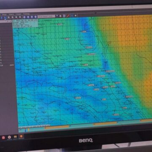Click the long orange segment of the bottom timeline
This screenshot has height=152, width=152.
(57, 127)
